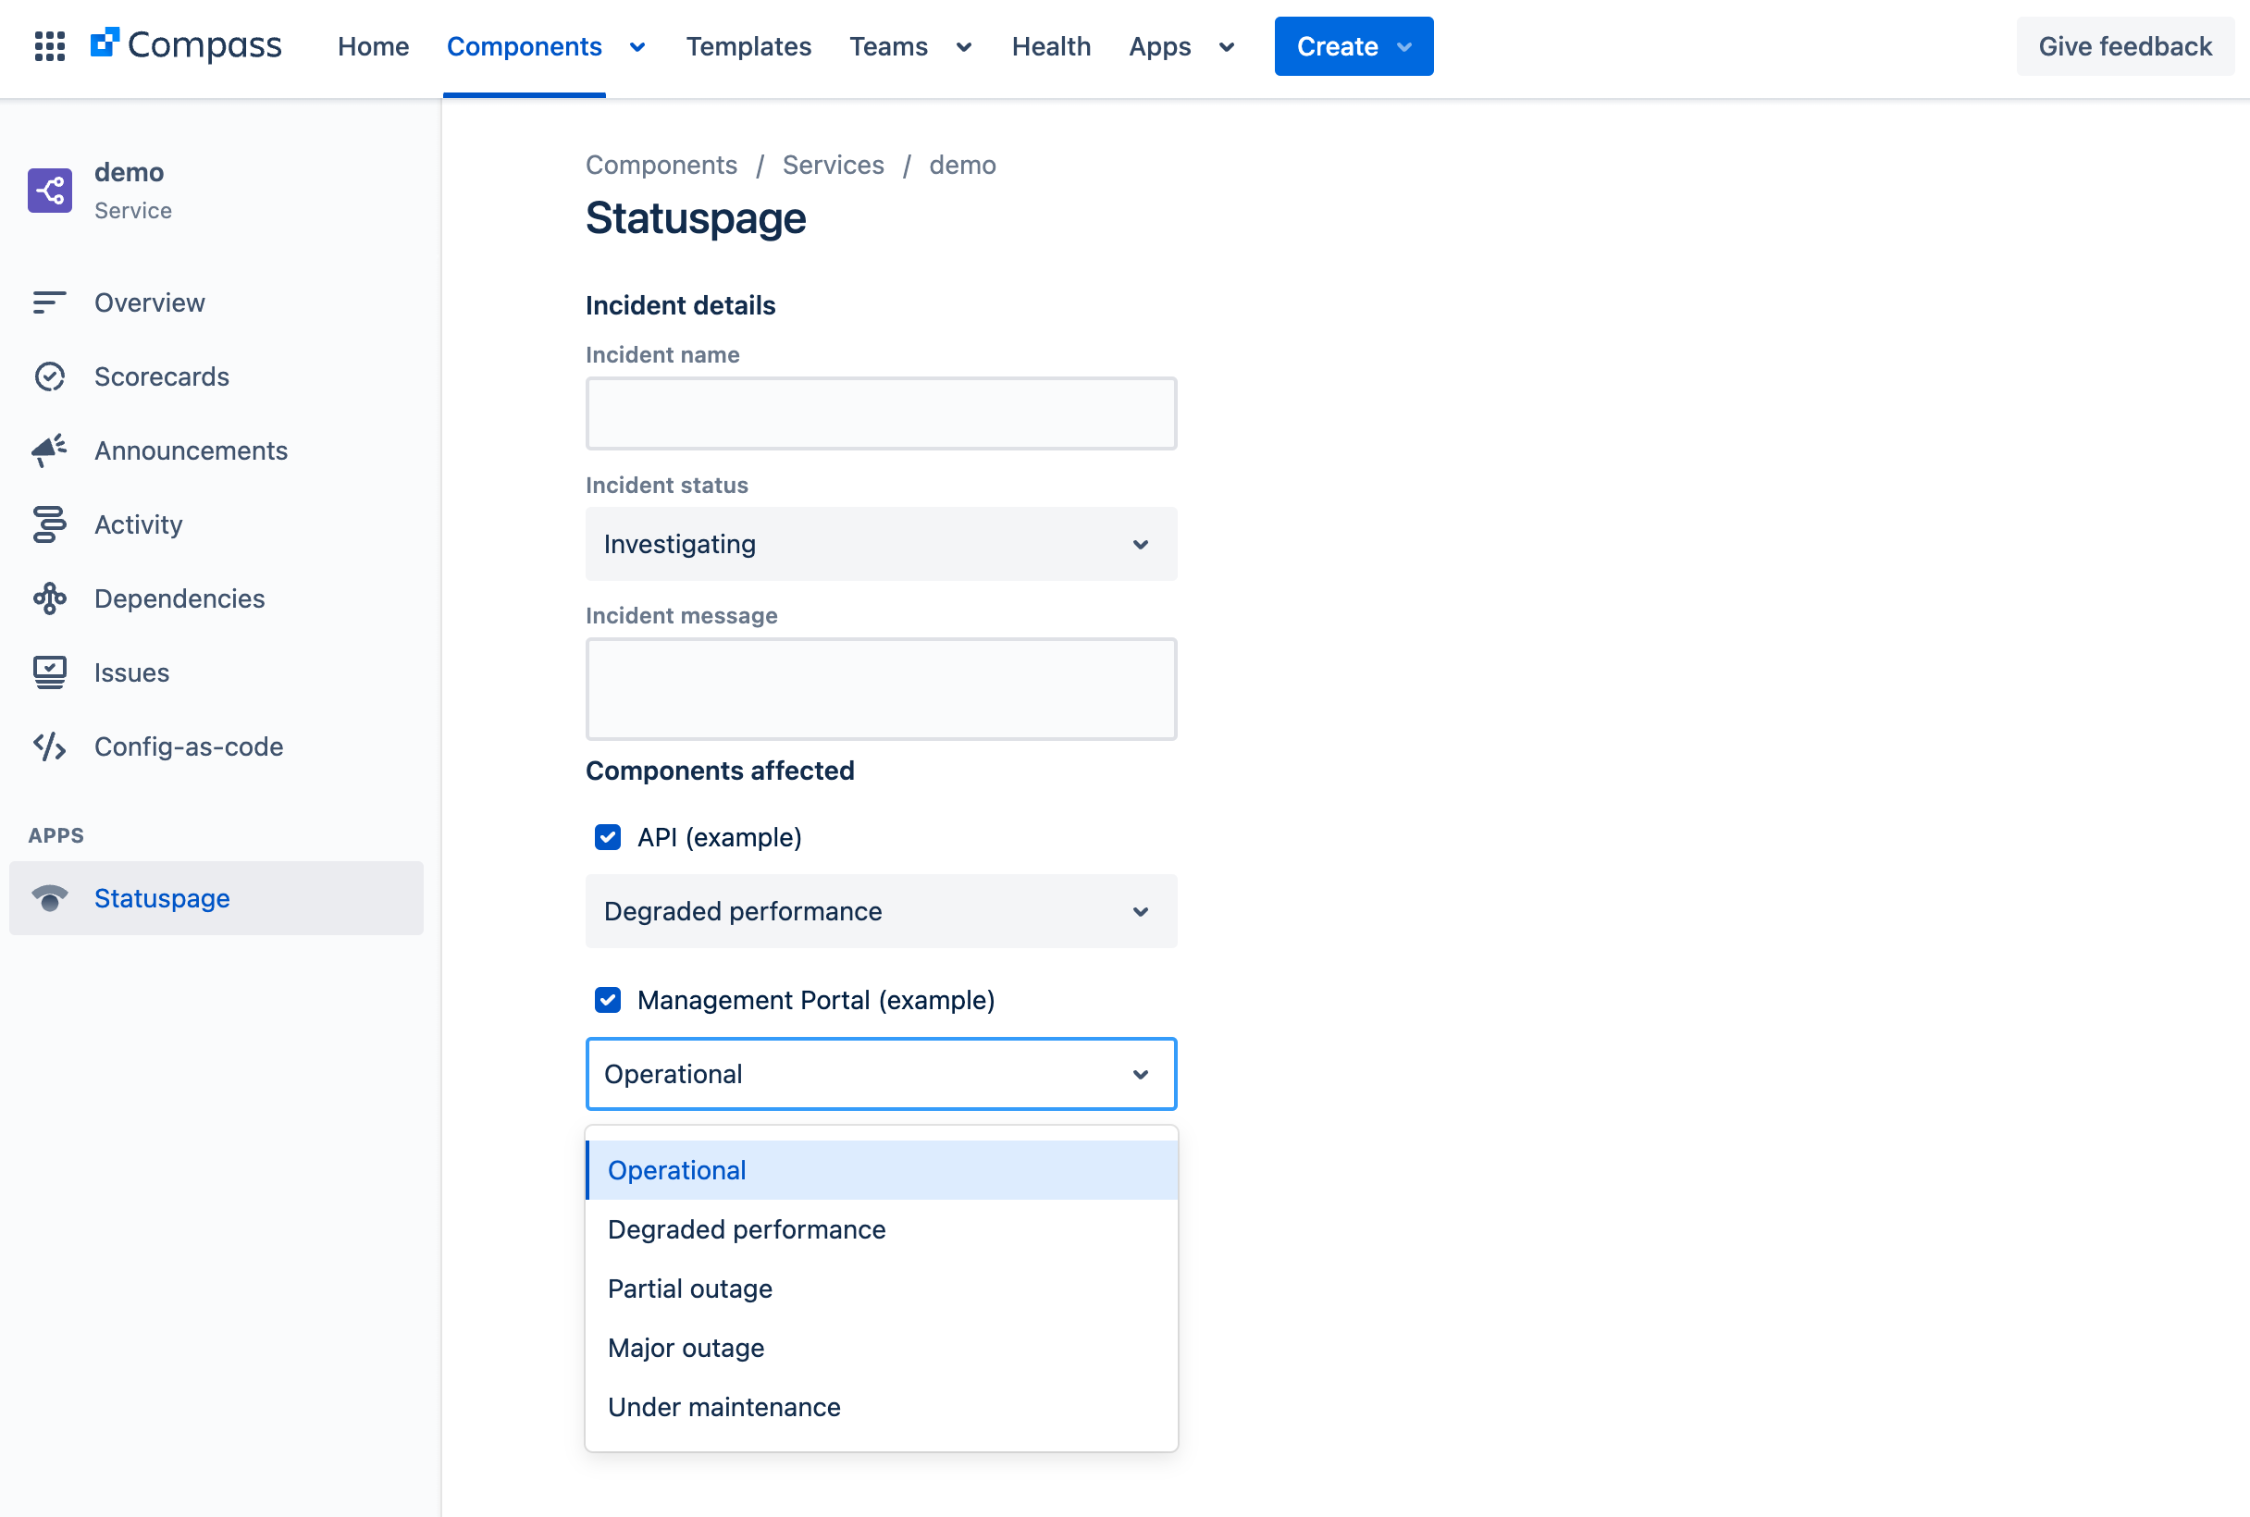This screenshot has width=2250, height=1517.
Task: Expand the Create button chevron
Action: 1404,46
